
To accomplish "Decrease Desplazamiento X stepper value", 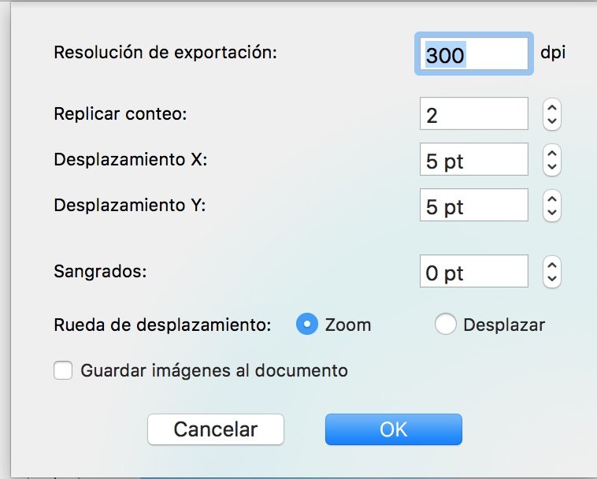I will pos(551,167).
